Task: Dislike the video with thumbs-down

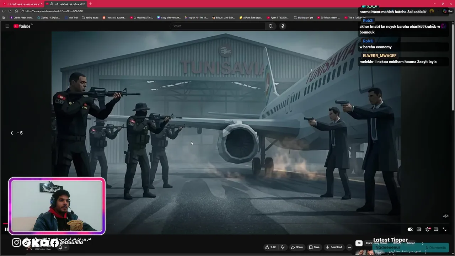Action: coord(283,247)
